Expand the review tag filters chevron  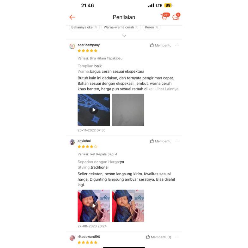(124, 36)
